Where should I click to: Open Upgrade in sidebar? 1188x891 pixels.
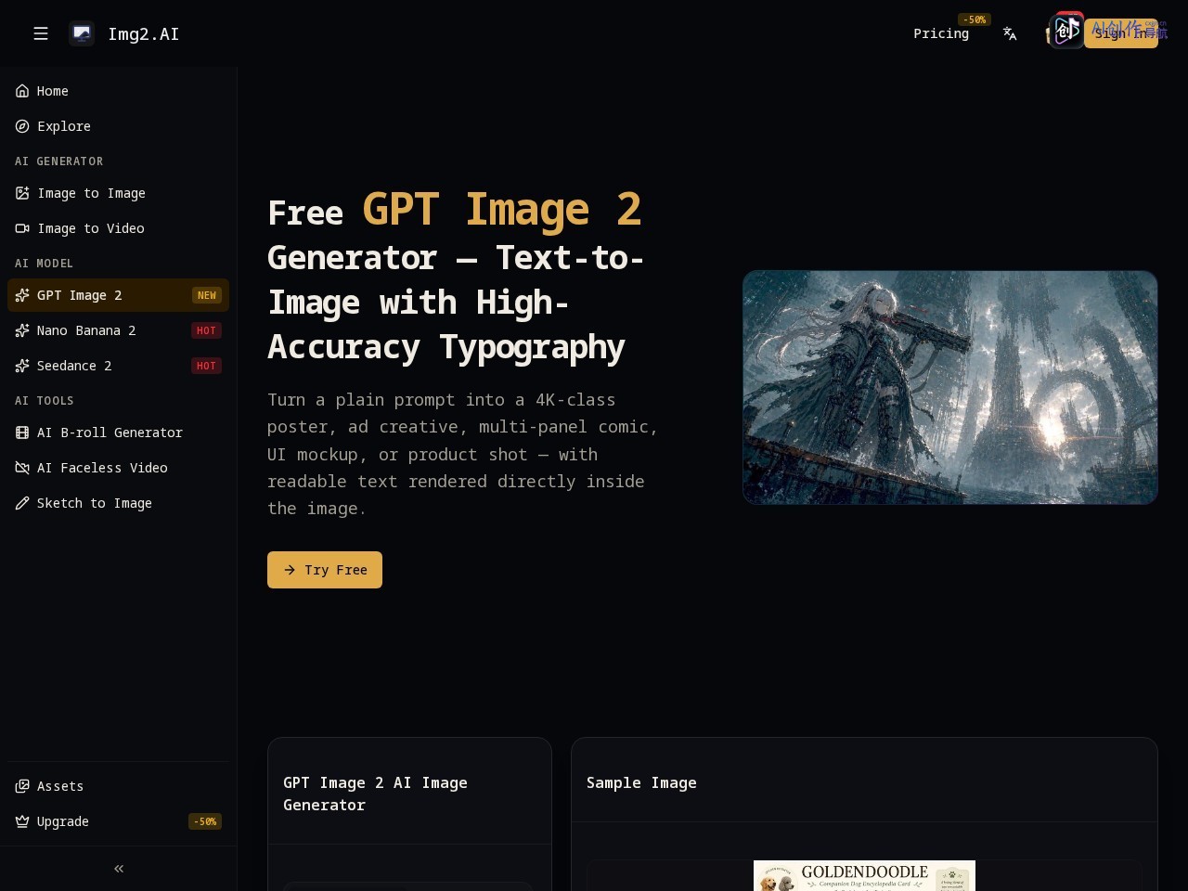pyautogui.click(x=118, y=821)
